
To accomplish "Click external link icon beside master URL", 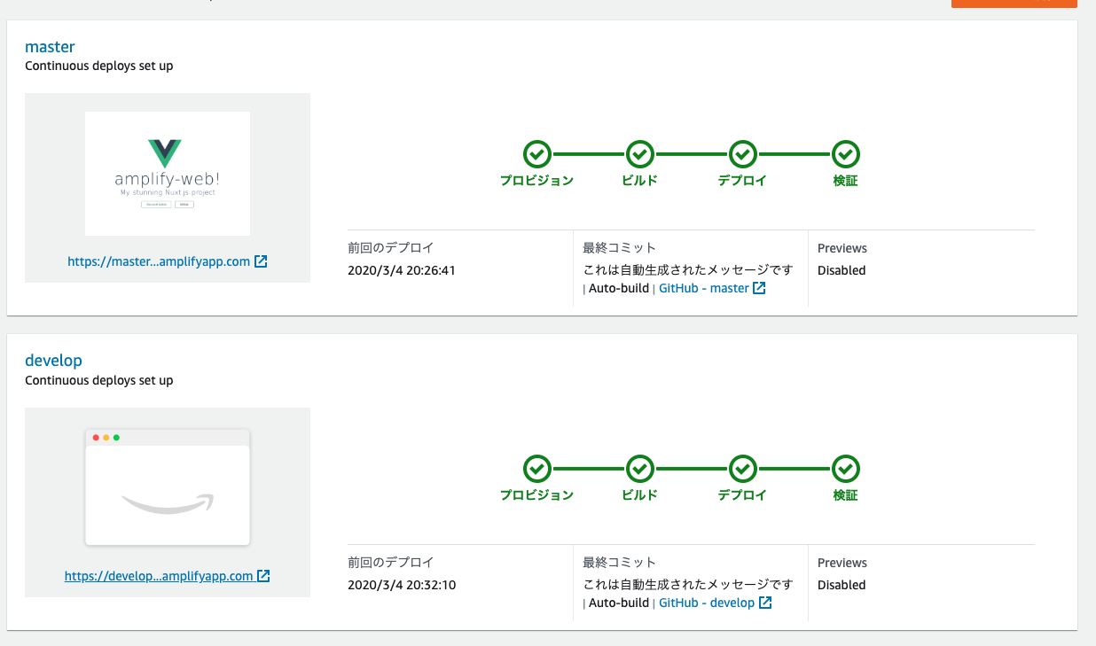I will tap(261, 261).
